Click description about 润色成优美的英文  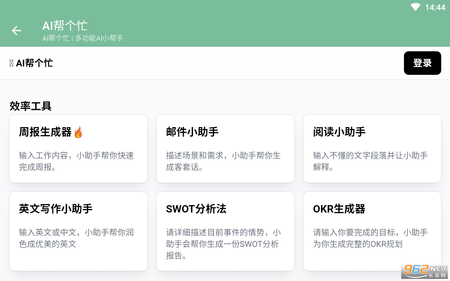pos(76,238)
